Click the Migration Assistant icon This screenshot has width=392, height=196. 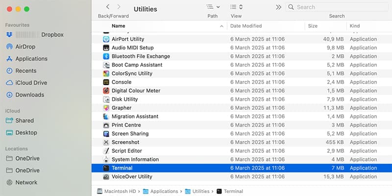(106, 117)
